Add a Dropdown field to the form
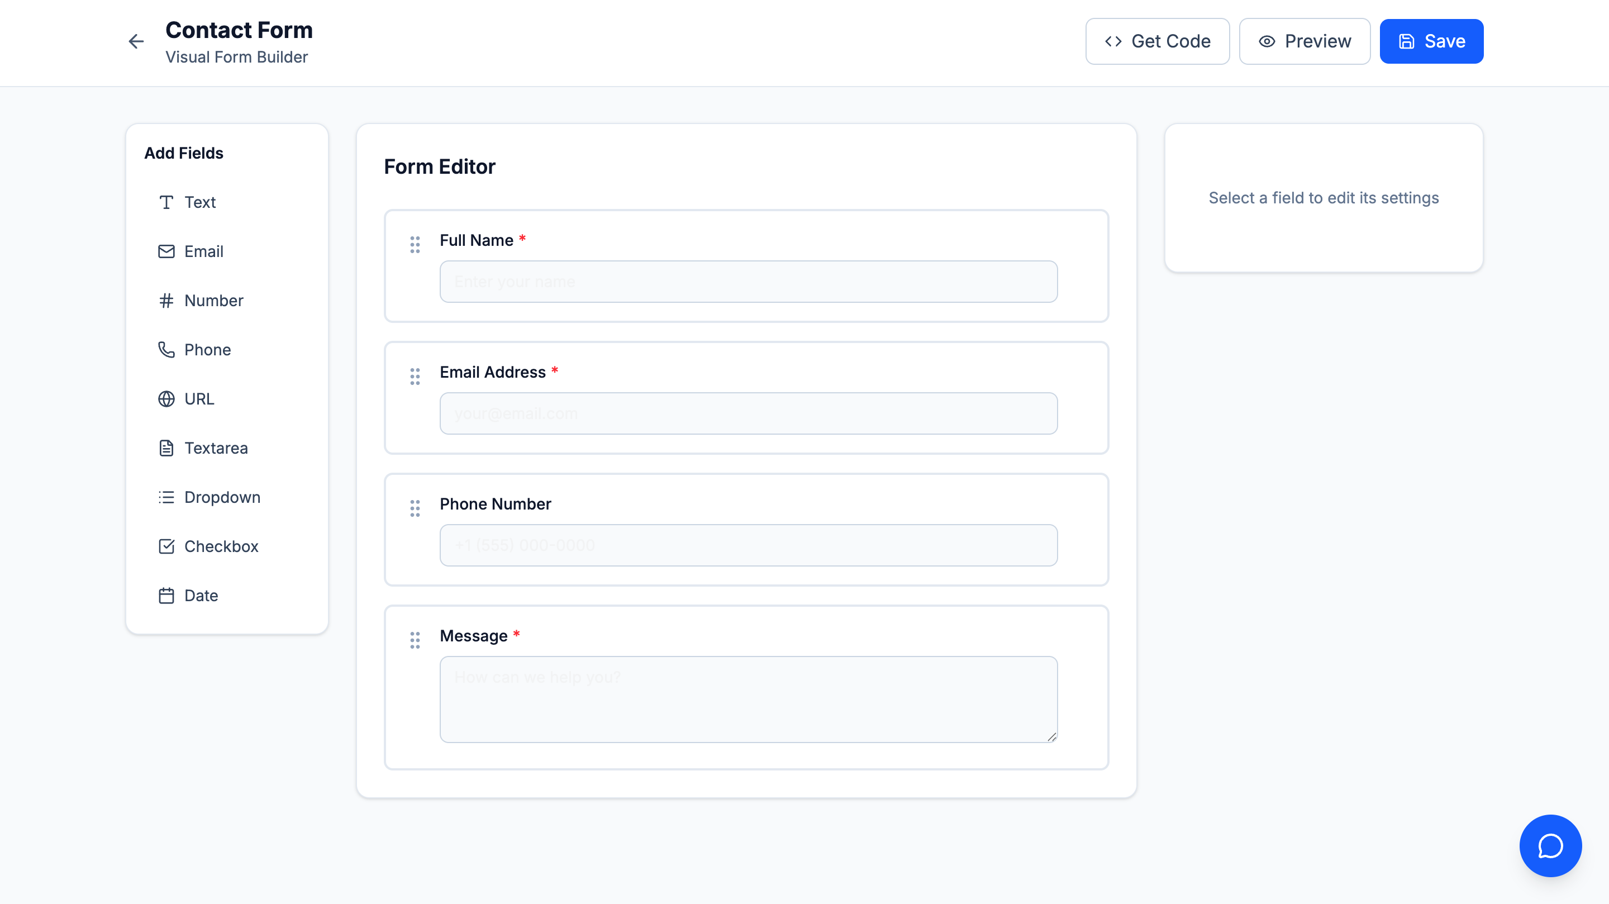Image resolution: width=1609 pixels, height=904 pixels. click(222, 497)
